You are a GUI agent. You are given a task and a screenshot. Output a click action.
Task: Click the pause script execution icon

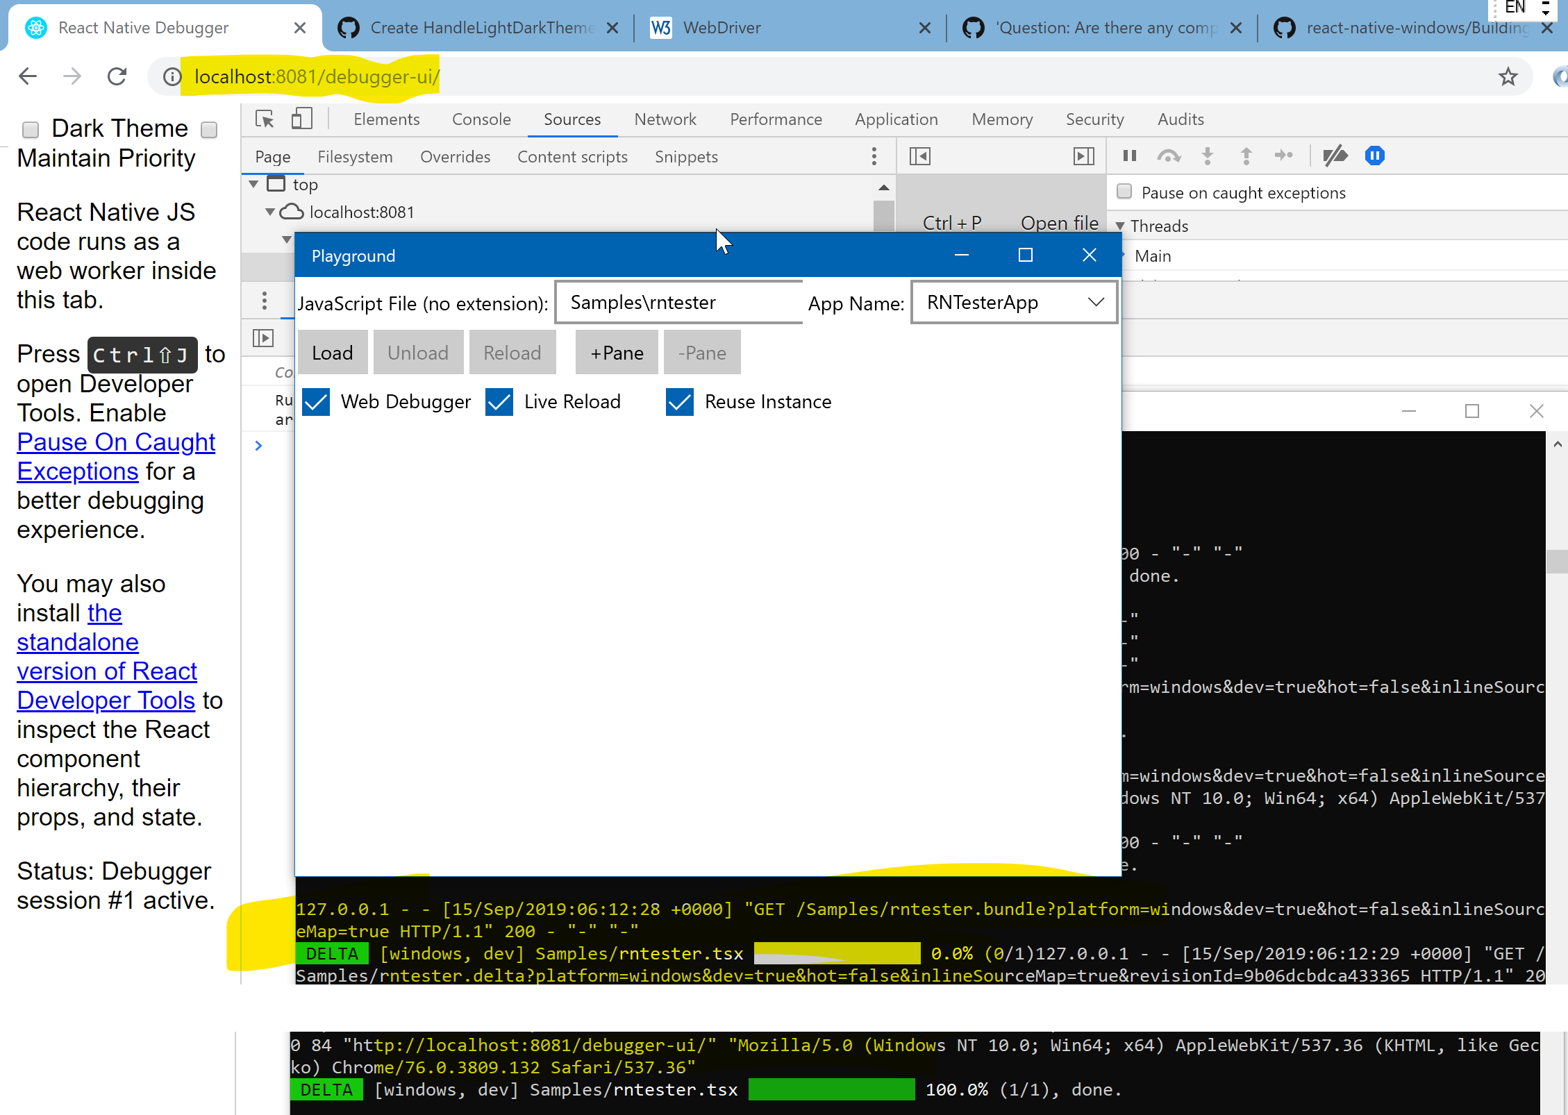(1129, 156)
